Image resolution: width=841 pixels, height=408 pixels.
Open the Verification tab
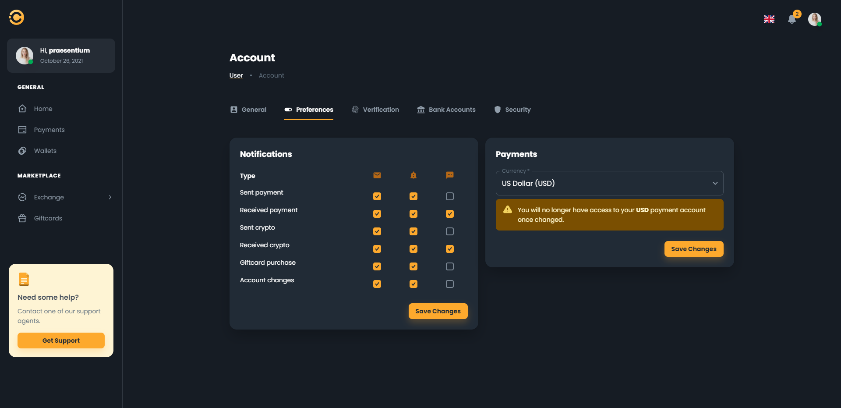click(x=375, y=110)
